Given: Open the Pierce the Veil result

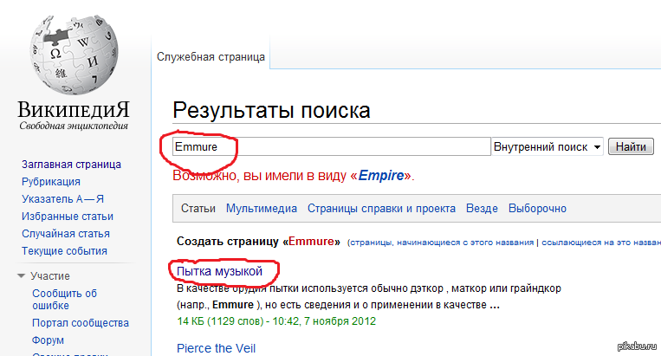Looking at the screenshot, I should tap(216, 348).
